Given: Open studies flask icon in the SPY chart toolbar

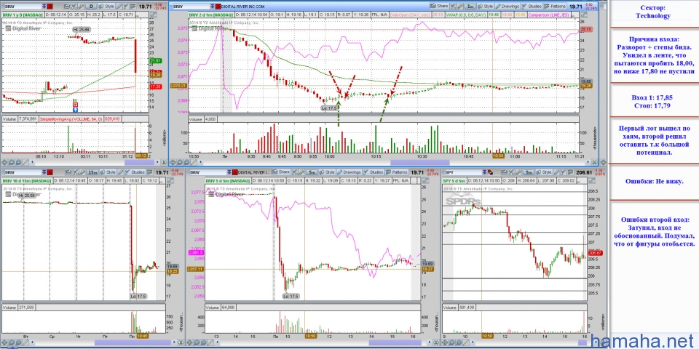Looking at the screenshot, I should (x=563, y=172).
